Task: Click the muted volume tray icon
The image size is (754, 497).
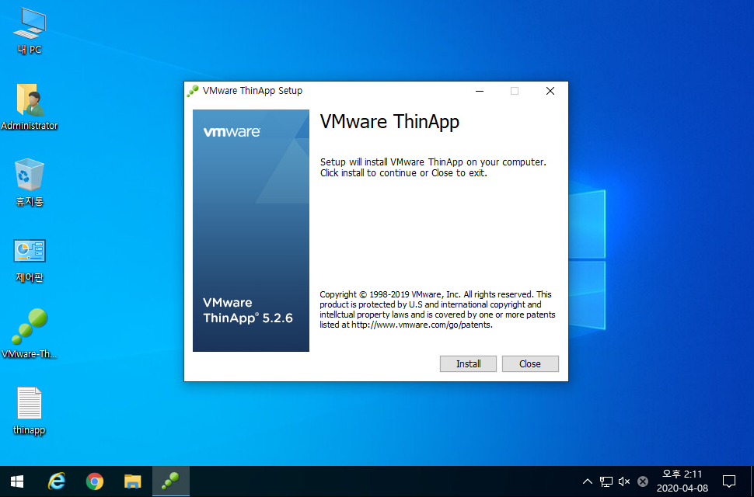Action: 624,481
